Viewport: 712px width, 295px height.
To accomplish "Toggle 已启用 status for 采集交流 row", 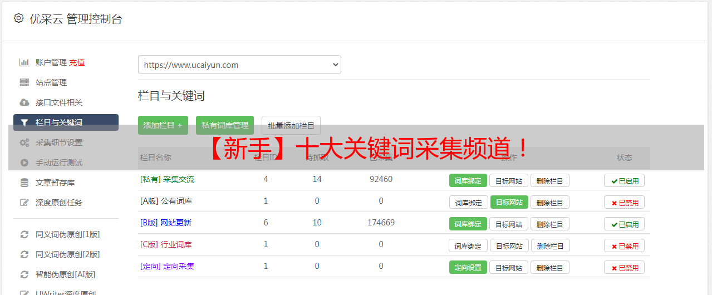I will click(624, 180).
